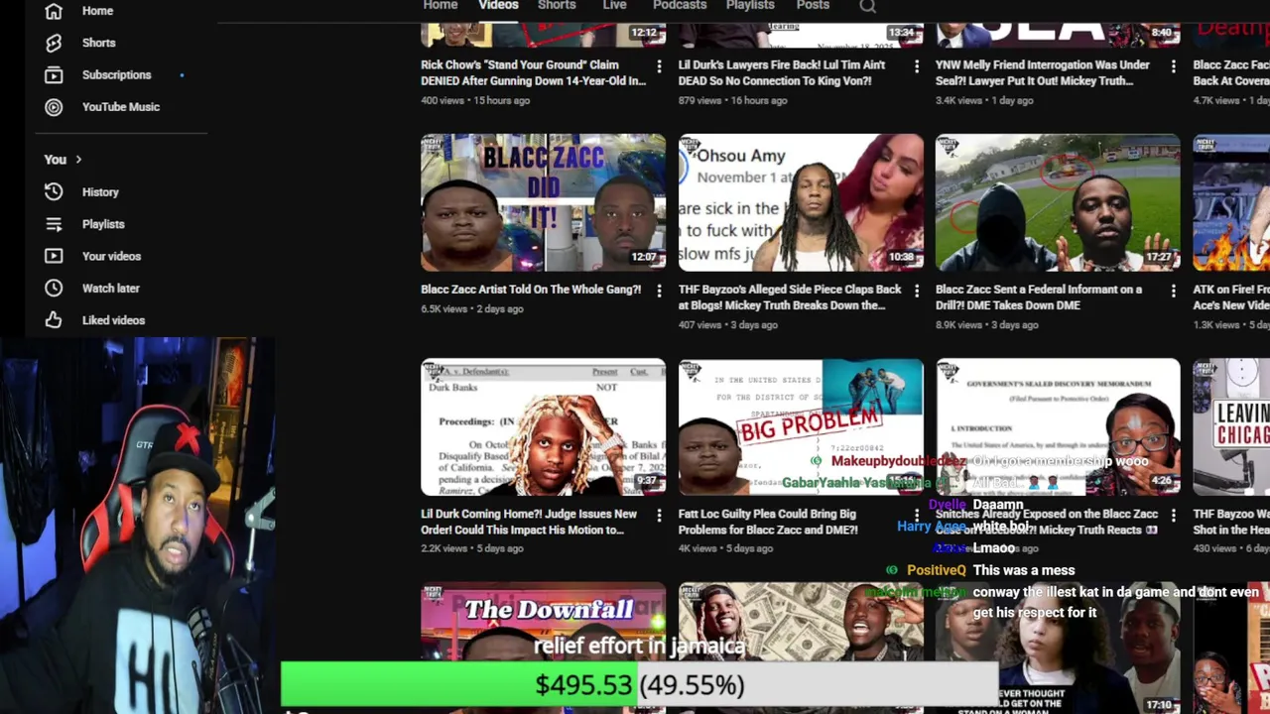Screen dimensions: 1270x714
Task: Open options menu for YNW Melly video
Action: click(1174, 65)
